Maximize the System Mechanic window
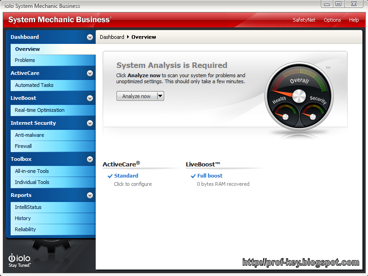Image resolution: width=368 pixels, height=276 pixels. 338,4
